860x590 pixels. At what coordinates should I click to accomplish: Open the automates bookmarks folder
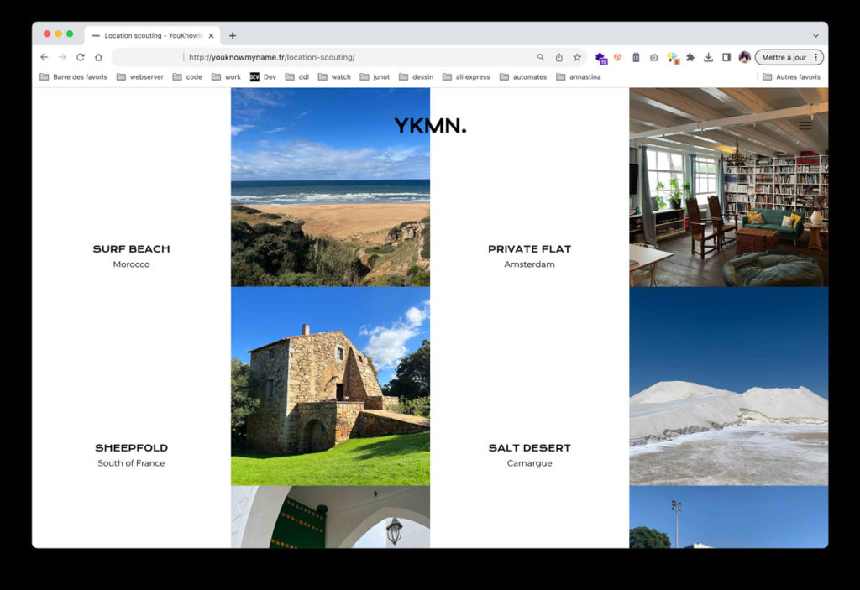(523, 76)
